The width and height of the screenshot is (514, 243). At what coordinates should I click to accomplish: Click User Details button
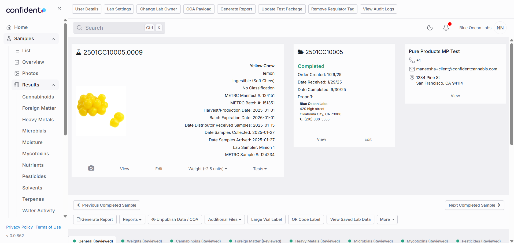pyautogui.click(x=87, y=9)
